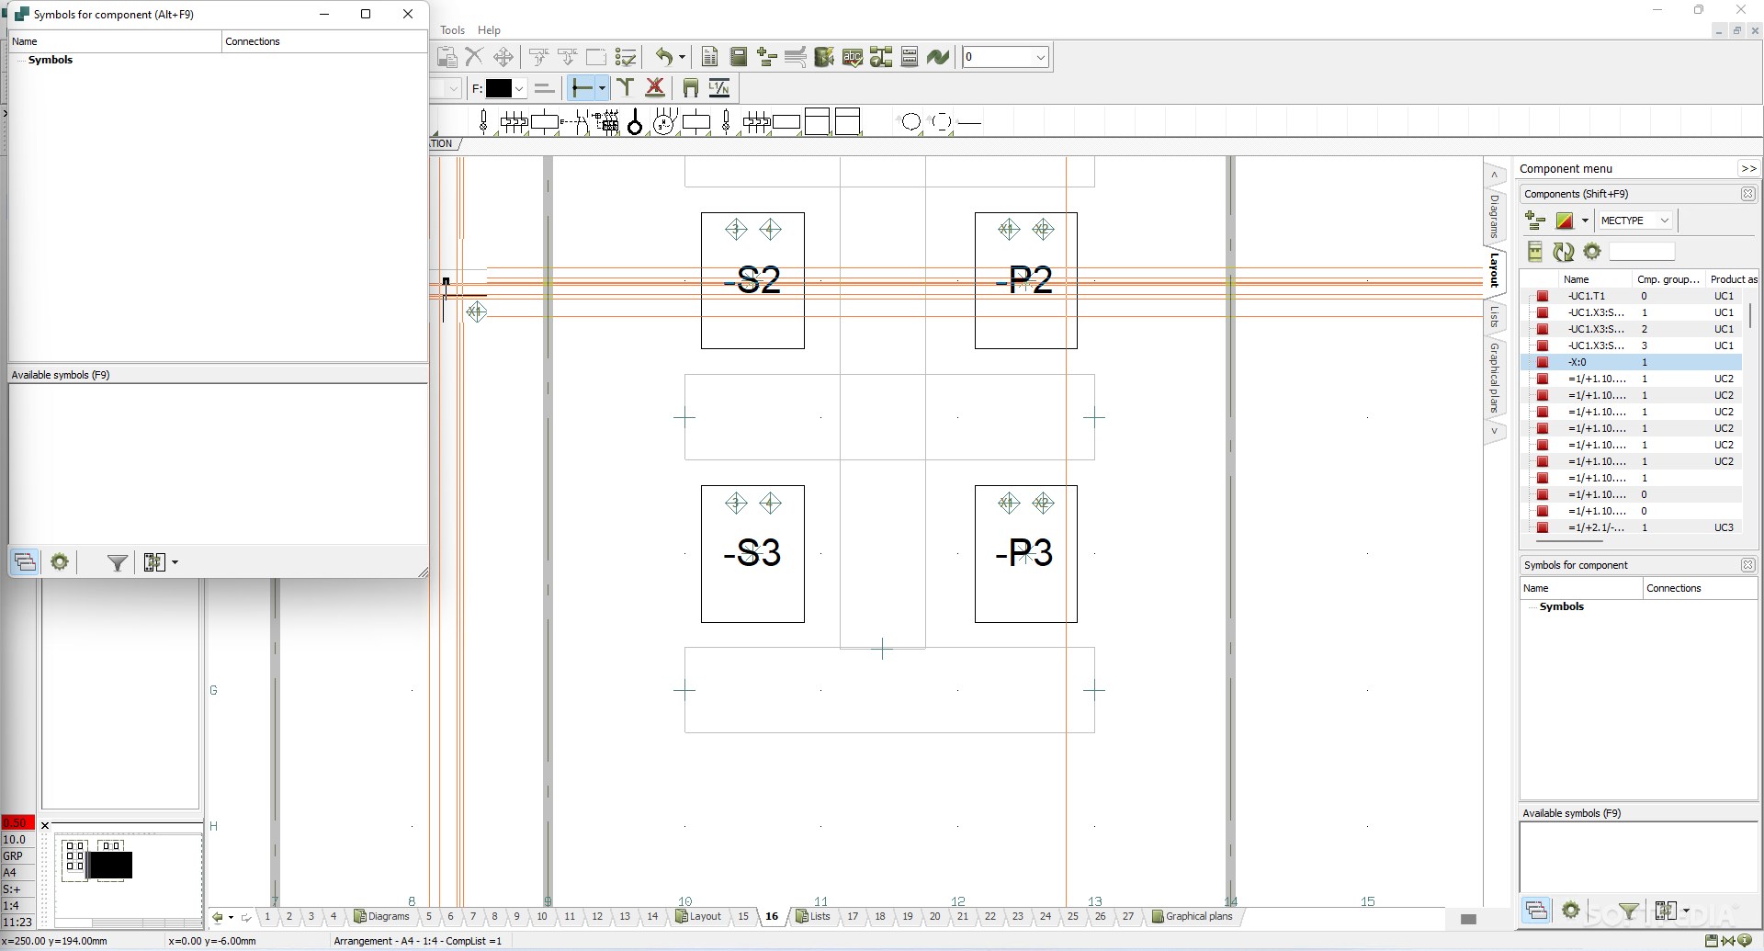Click the 1:4 scale field
This screenshot has height=951, width=1764.
[x=17, y=905]
